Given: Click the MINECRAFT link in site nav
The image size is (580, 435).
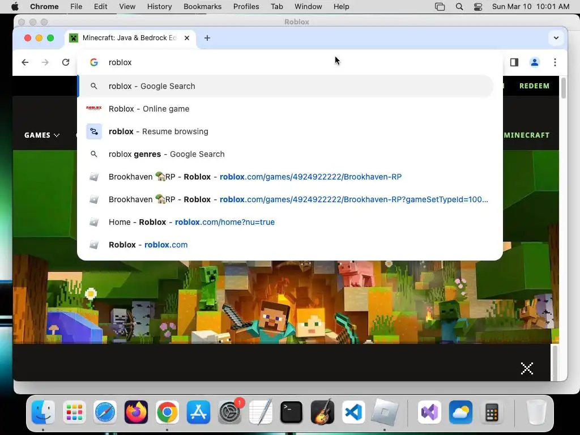Looking at the screenshot, I should [x=526, y=135].
